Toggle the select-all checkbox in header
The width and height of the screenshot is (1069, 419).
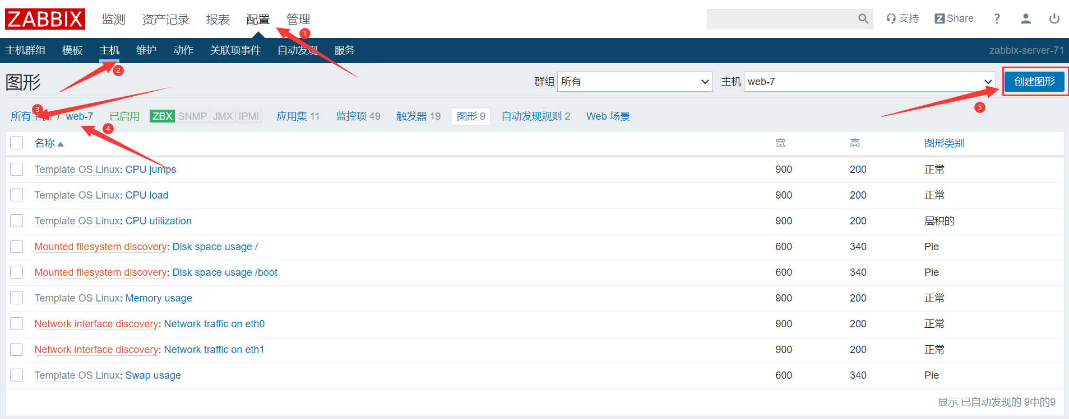coord(17,143)
